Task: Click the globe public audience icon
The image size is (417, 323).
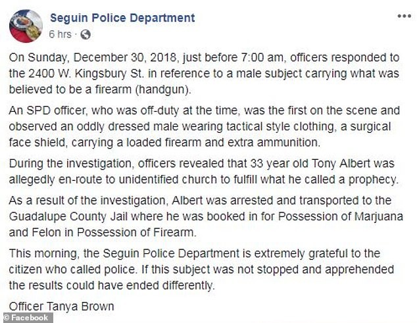Action: [86, 35]
